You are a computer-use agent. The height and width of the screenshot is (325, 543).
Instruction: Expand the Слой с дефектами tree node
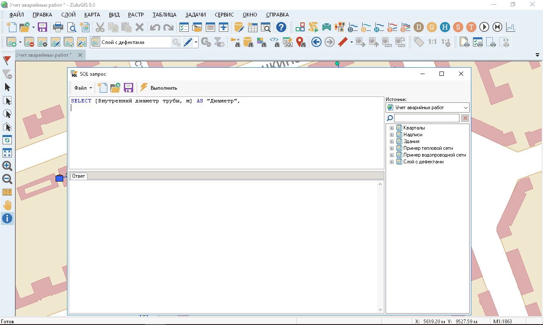click(392, 162)
